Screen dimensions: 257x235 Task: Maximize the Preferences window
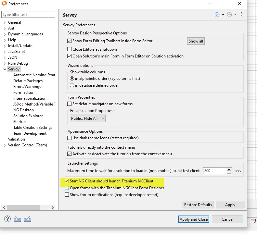pyautogui.click(x=225, y=4)
